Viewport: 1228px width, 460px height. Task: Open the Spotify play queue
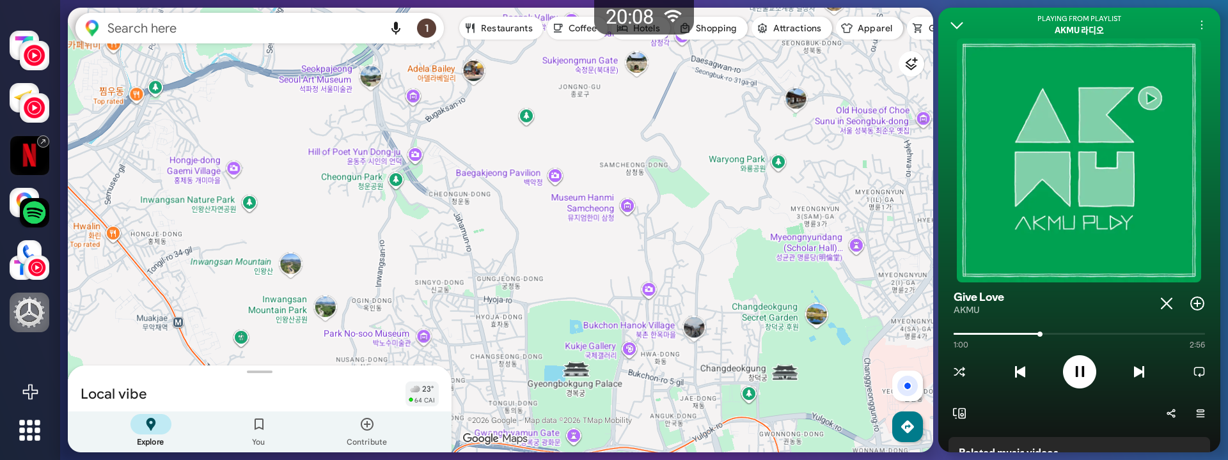point(1200,413)
